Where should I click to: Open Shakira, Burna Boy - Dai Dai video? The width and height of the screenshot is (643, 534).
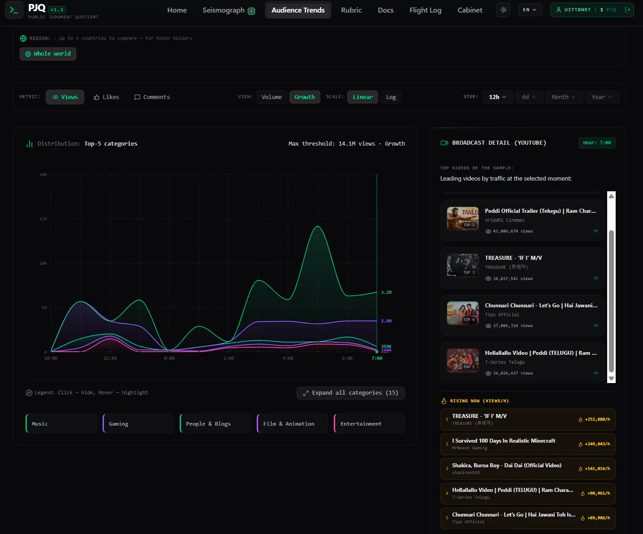(x=528, y=469)
